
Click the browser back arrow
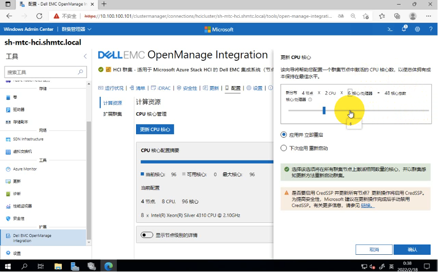[x=9, y=16]
